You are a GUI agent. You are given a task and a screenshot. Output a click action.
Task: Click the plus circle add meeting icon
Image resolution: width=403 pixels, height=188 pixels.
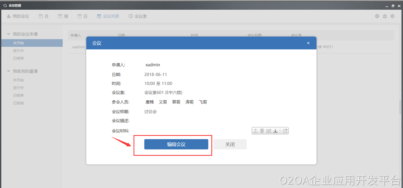coord(377,16)
